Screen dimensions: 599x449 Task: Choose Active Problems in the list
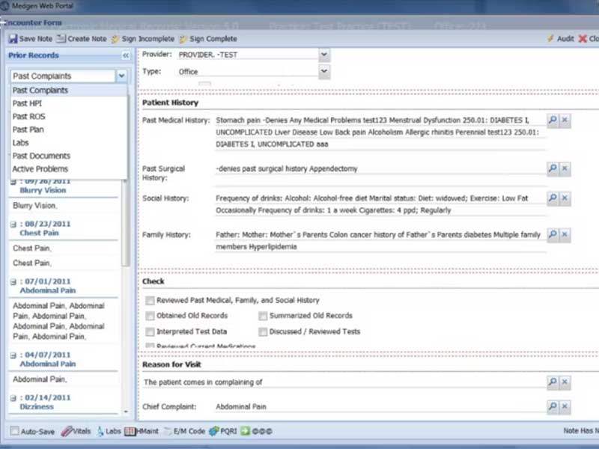[41, 169]
